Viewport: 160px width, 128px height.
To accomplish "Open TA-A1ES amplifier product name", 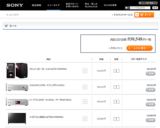I will coord(47,85).
